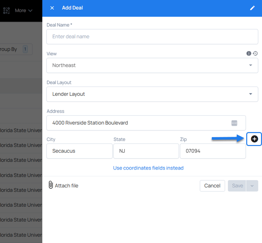Click the State field showing NJ
Image resolution: width=262 pixels, height=243 pixels.
pyautogui.click(x=146, y=151)
